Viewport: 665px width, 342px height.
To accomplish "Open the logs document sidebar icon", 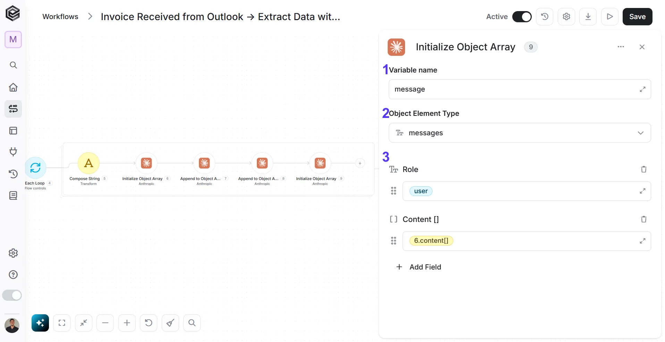I will click(13, 196).
